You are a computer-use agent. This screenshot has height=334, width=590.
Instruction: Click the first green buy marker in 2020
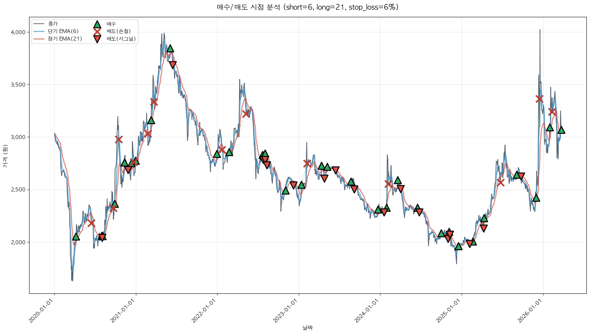(x=76, y=237)
